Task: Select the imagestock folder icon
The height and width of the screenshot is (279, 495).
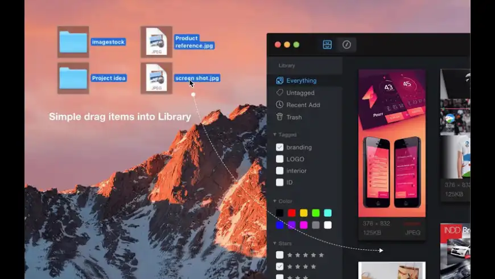Action: pyautogui.click(x=73, y=42)
